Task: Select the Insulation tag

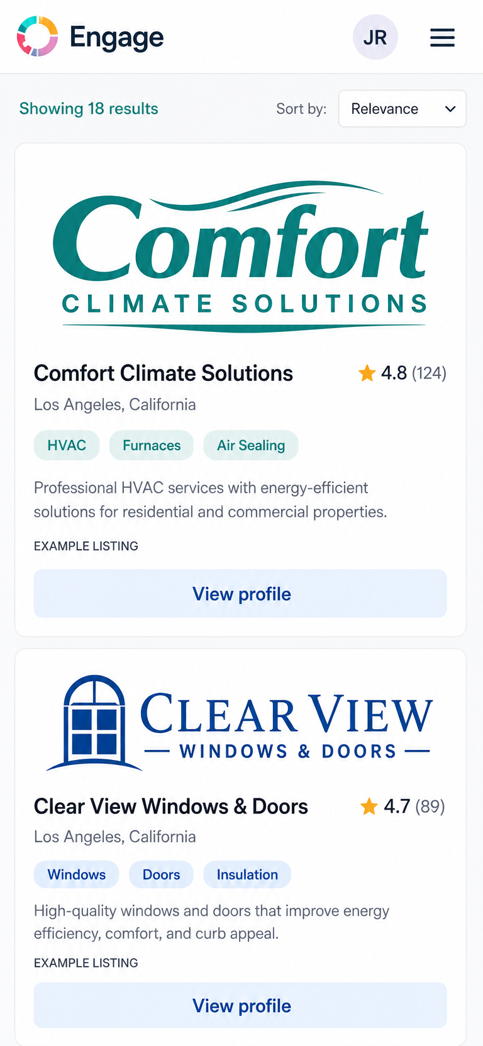Action: (x=247, y=874)
